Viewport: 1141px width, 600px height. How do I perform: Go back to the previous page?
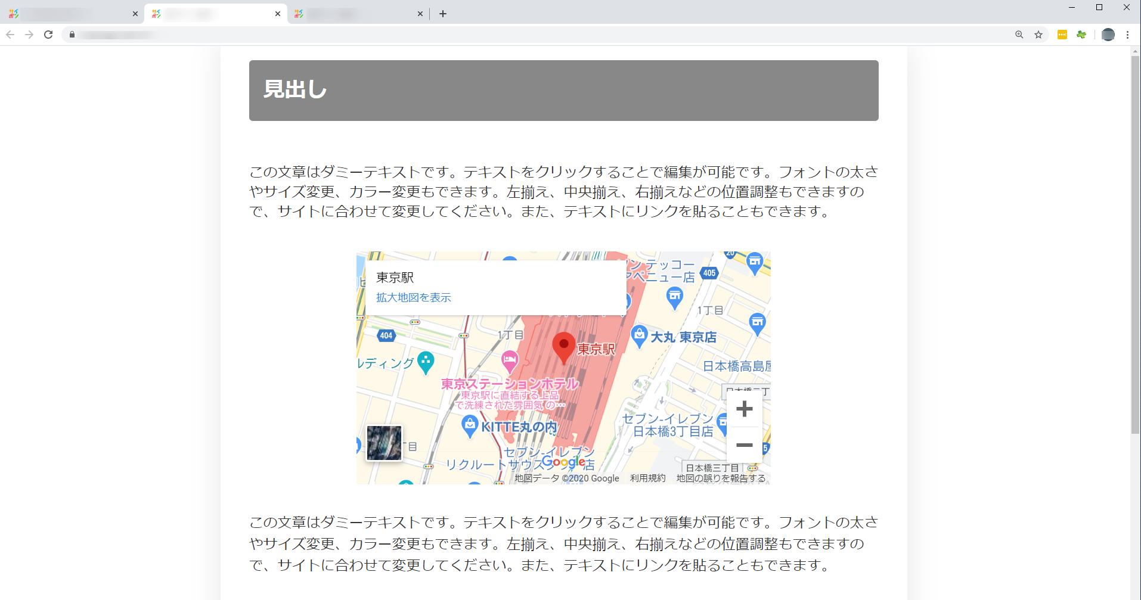click(x=10, y=35)
